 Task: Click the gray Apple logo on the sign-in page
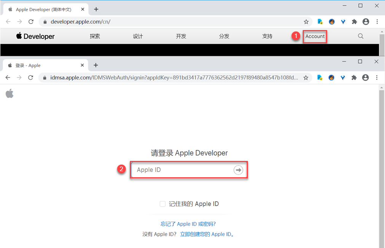coord(10,94)
